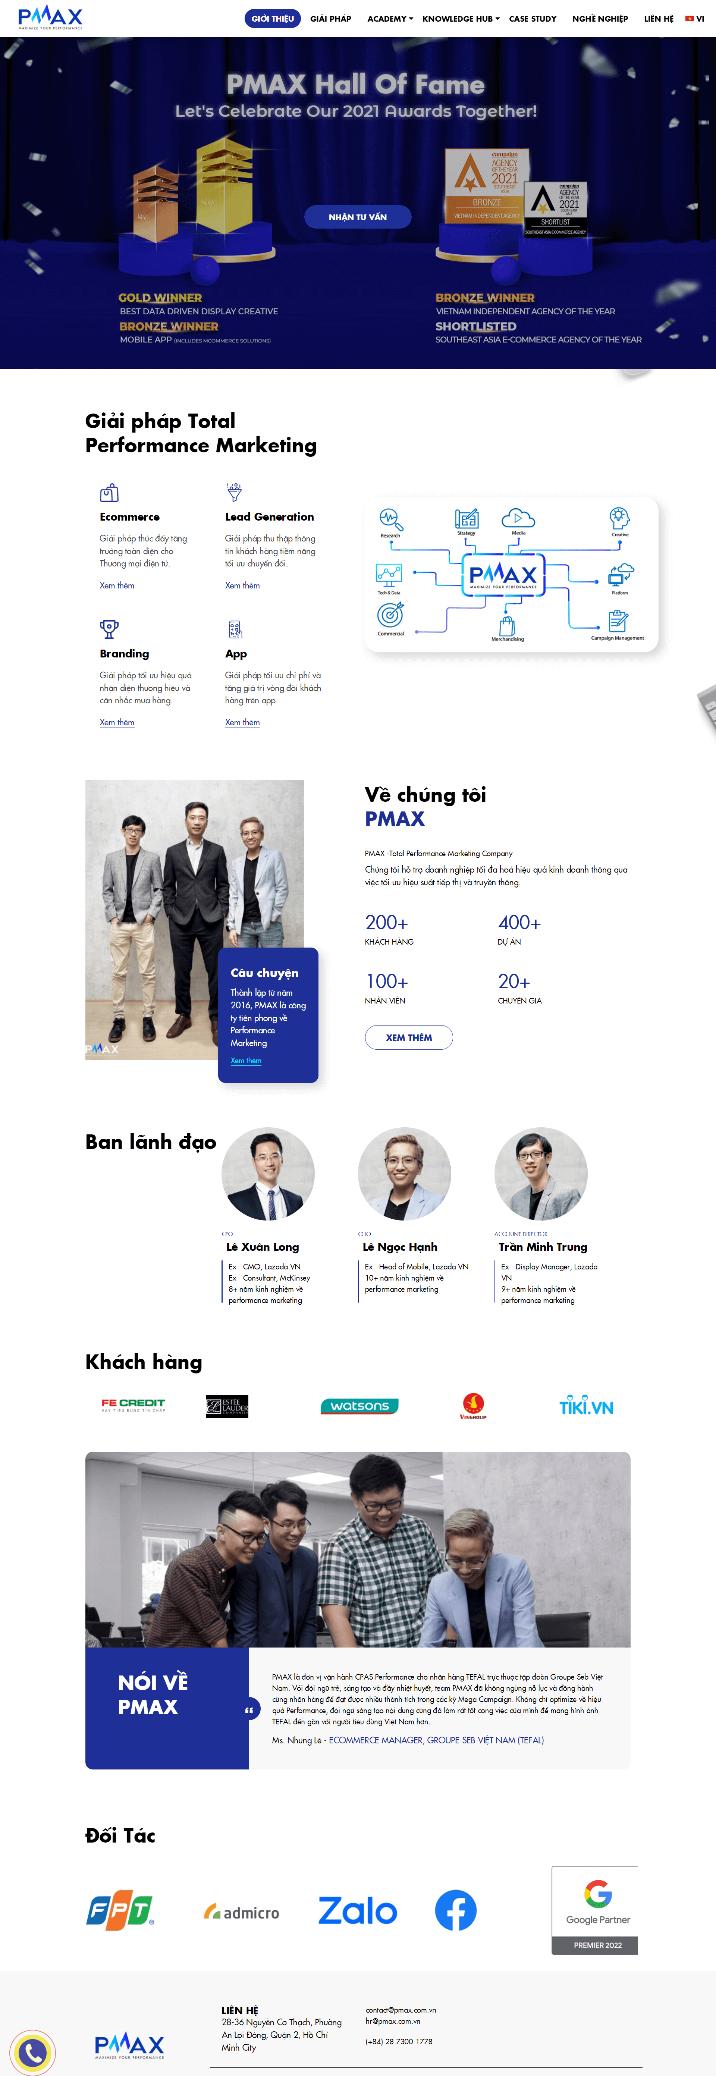Click the Facebook partner logo
Screen dimensions: 716x2076
click(456, 1910)
